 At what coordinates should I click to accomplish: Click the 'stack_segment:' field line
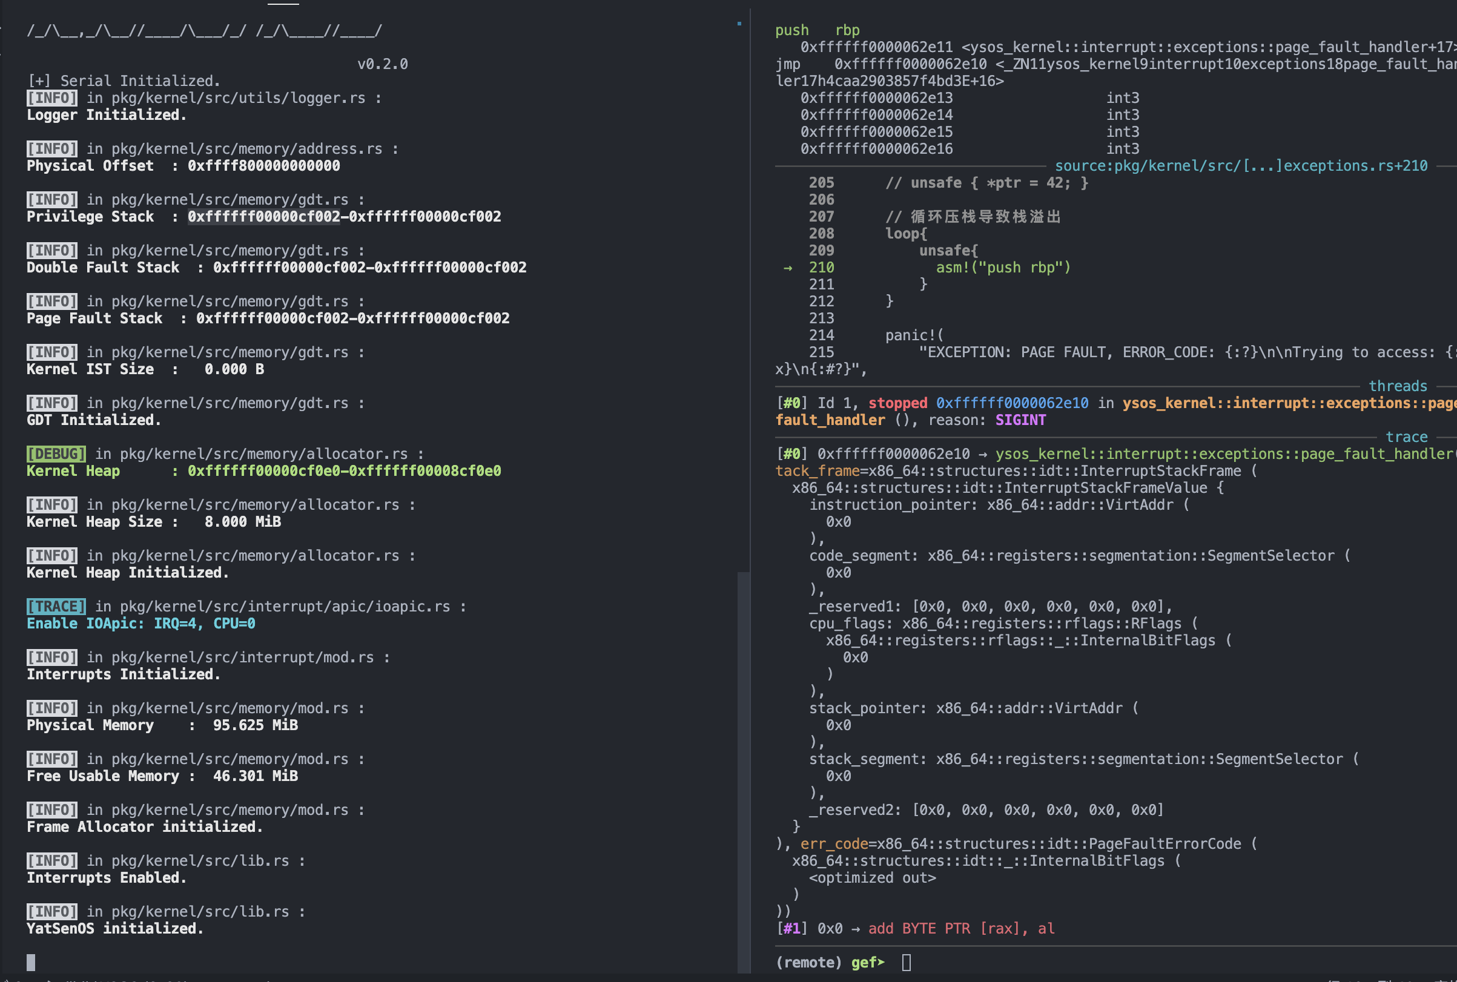[x=1084, y=759]
